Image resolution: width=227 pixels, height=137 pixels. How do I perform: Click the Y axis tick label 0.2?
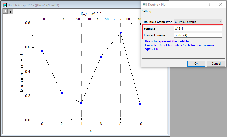pyautogui.click(x=28, y=96)
